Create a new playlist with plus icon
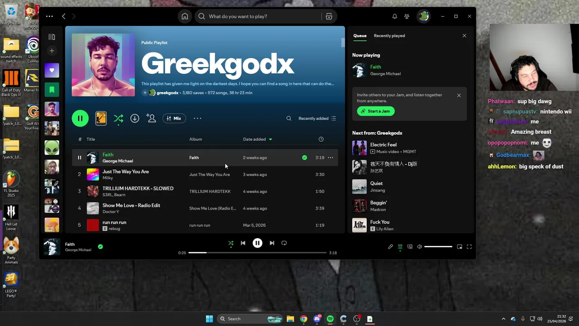579x326 pixels. [x=52, y=51]
